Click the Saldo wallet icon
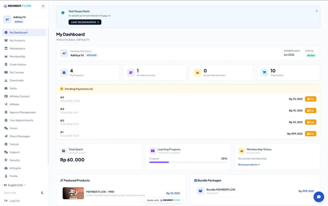328x206 pixels. click(6, 88)
